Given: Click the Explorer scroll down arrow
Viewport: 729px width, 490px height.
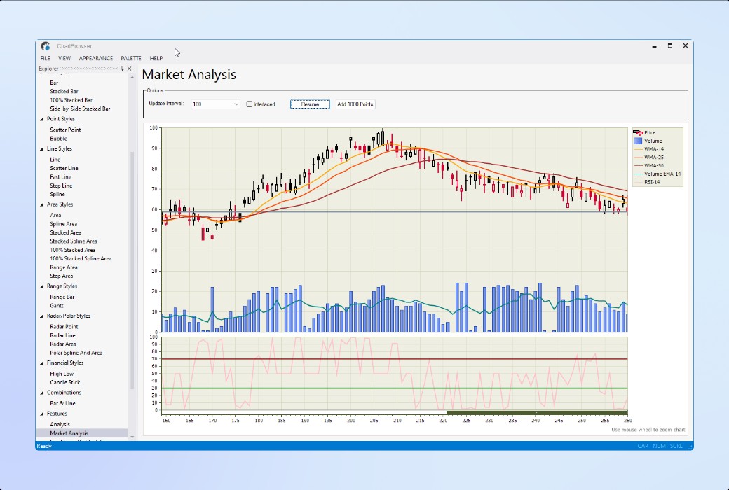Looking at the screenshot, I should (132, 437).
